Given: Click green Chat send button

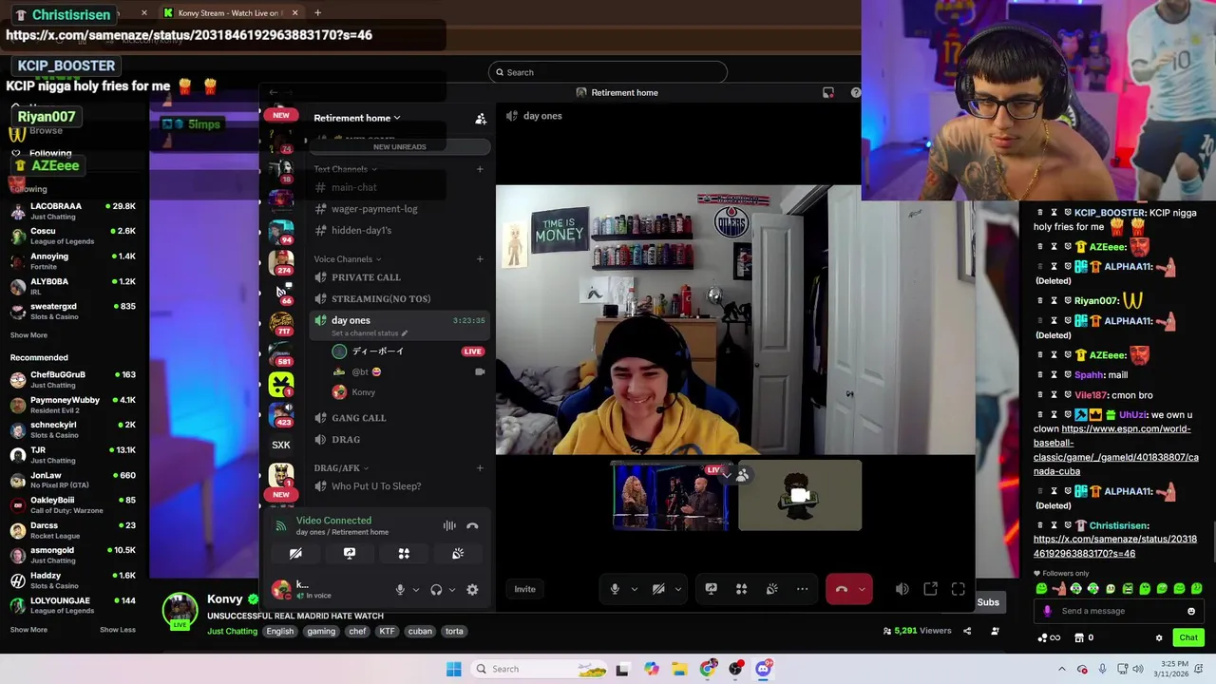Looking at the screenshot, I should pyautogui.click(x=1188, y=637).
